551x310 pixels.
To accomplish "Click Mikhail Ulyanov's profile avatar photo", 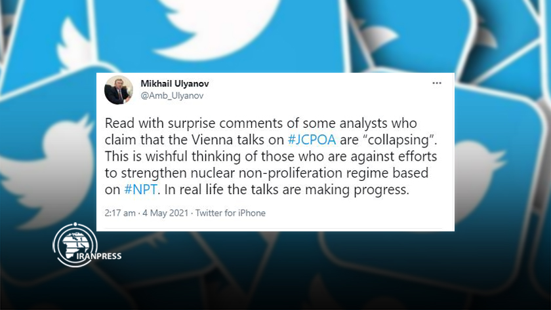I will 119,90.
